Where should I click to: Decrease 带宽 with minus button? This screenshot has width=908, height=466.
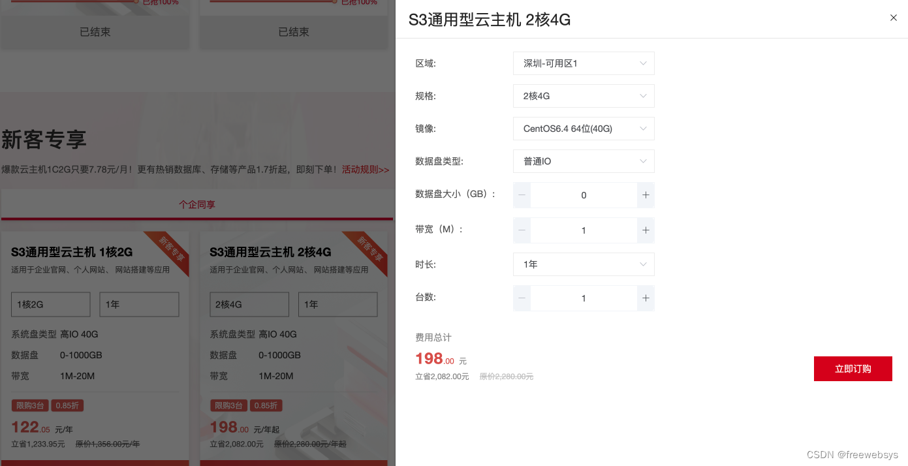click(522, 230)
